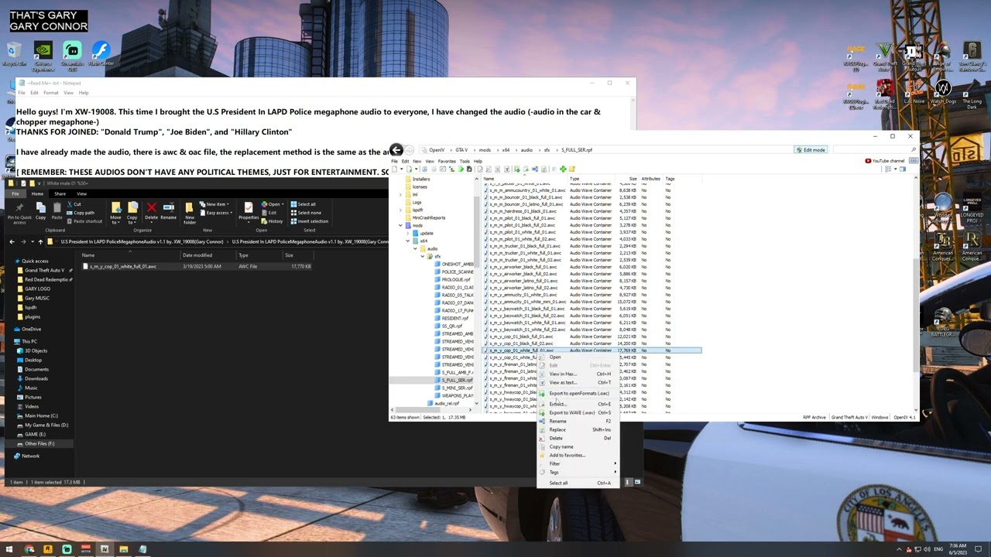Click Invert selection in Explorer ribbon

tap(310, 221)
